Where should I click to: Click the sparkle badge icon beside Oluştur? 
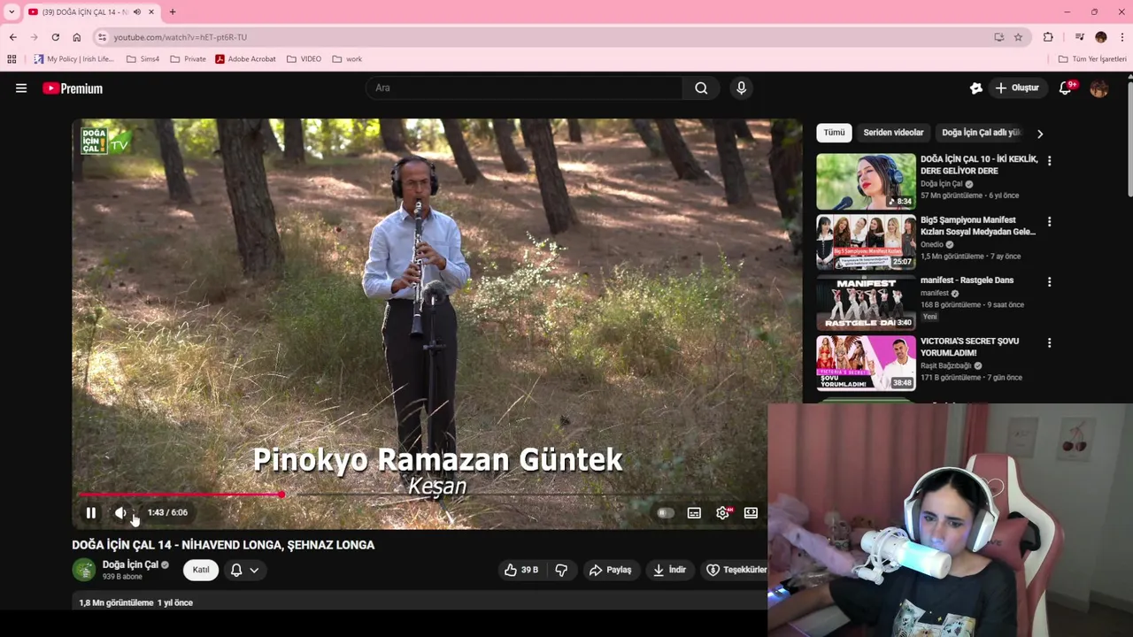pyautogui.click(x=975, y=88)
